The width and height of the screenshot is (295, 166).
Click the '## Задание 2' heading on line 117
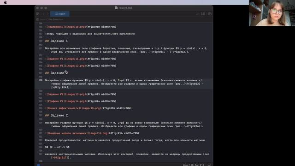pyautogui.click(x=56, y=73)
